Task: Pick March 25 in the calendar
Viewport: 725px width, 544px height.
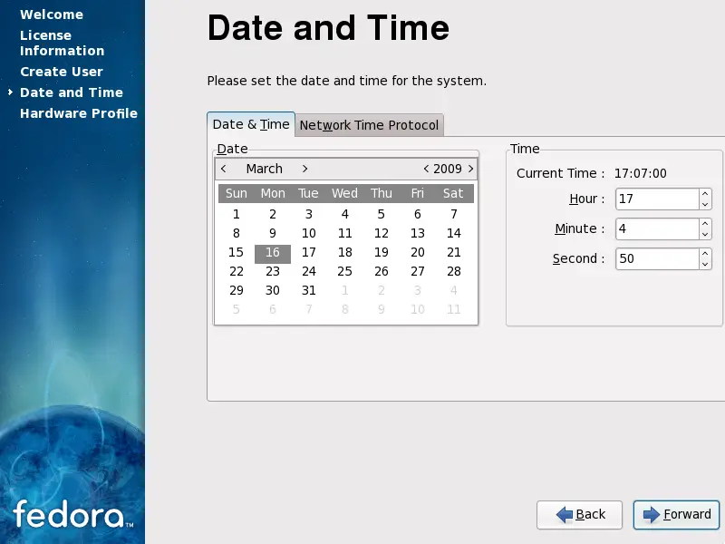Action: [x=344, y=271]
